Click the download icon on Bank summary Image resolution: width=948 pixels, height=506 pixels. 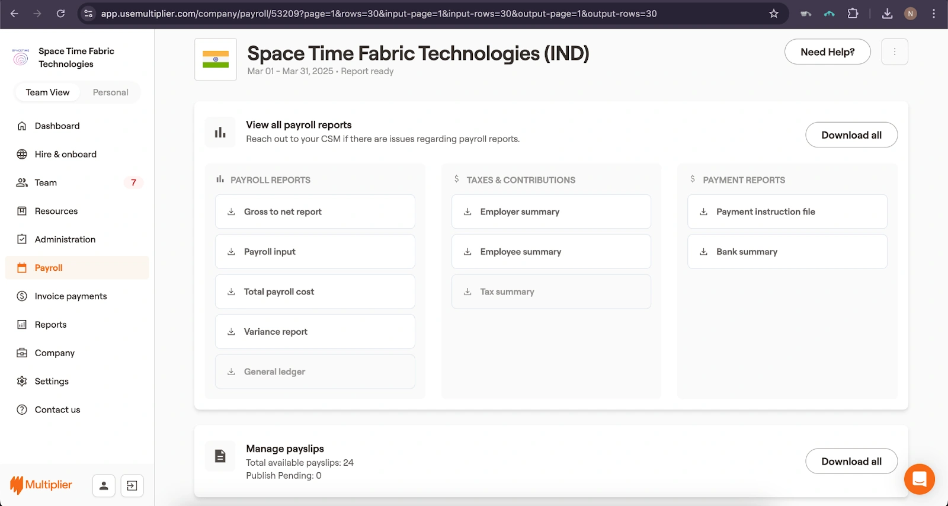coord(703,252)
